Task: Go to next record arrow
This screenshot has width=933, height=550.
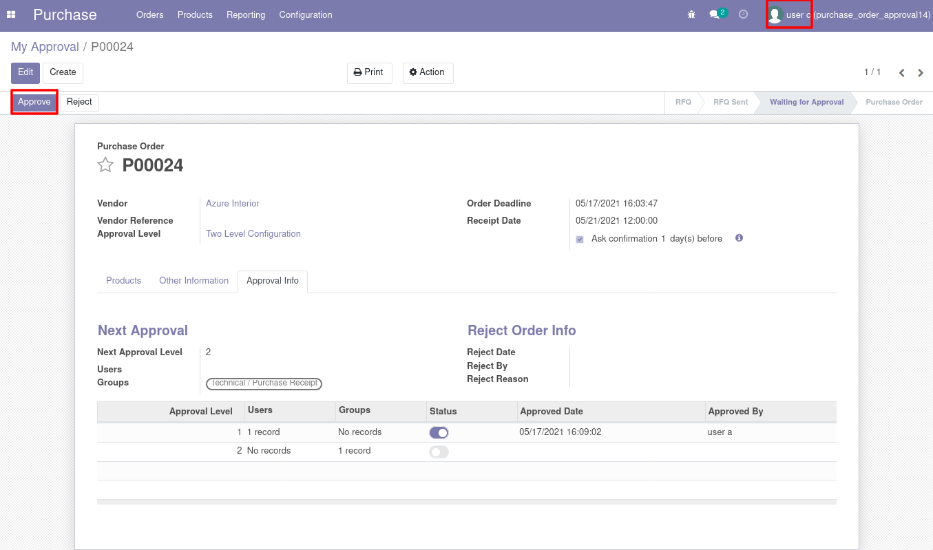Action: pos(921,73)
